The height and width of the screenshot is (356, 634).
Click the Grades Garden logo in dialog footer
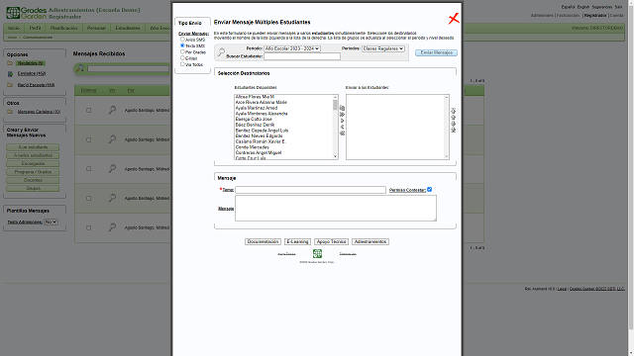pyautogui.click(x=317, y=253)
